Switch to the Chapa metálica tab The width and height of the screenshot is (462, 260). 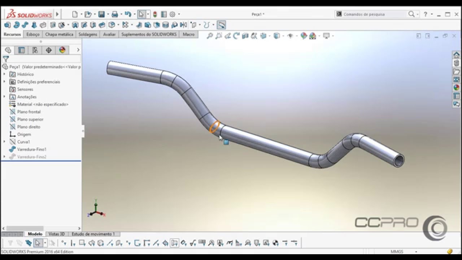(x=59, y=34)
